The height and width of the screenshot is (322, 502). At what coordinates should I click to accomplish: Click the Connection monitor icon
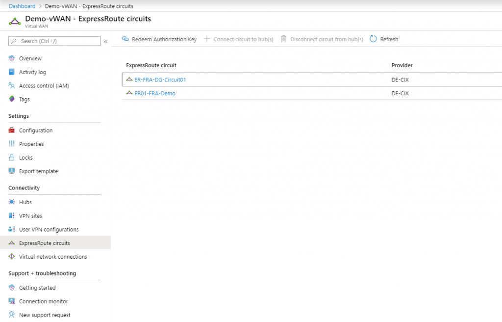[12, 301]
